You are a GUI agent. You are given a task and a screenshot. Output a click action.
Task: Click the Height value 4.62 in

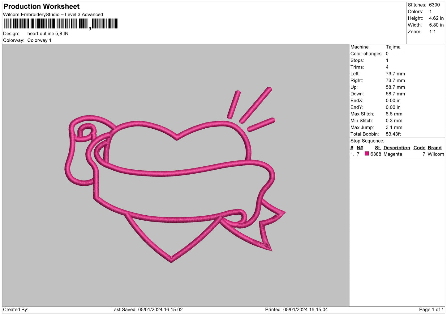coord(436,18)
